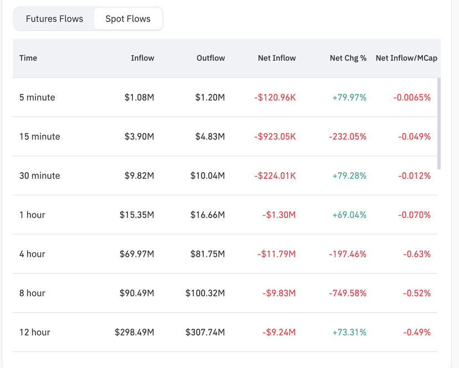Choose the 1 hour row label
This screenshot has height=368, width=459.
point(32,215)
